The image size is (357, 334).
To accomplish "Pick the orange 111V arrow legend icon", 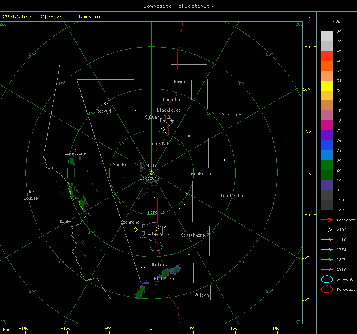I will tap(327, 239).
